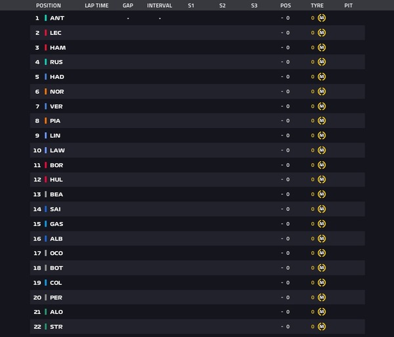The image size is (394, 337).
Task: Click the green team color bar beside ALO
Action: [46, 312]
